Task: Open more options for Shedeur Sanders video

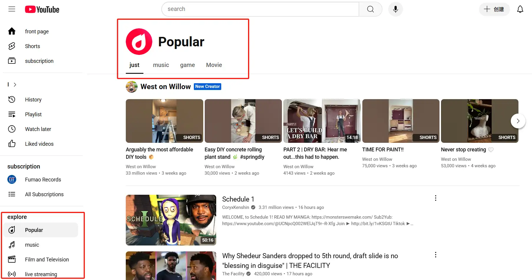Action: [435, 255]
